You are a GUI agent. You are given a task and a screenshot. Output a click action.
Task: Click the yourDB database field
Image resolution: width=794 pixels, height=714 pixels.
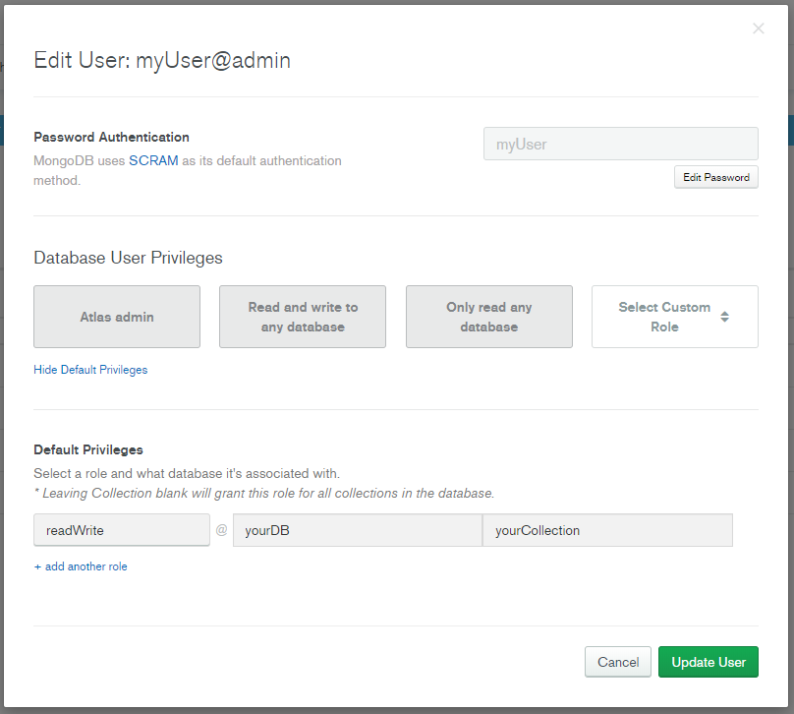point(357,530)
